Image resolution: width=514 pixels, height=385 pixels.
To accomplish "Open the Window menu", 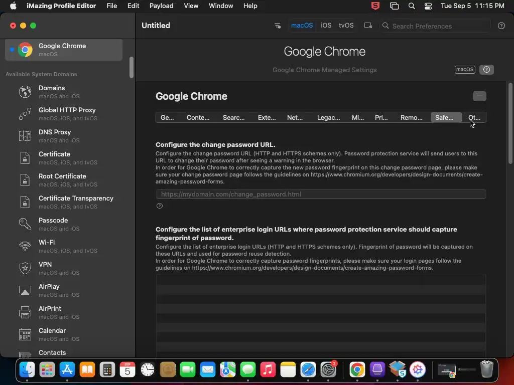I will point(221,6).
